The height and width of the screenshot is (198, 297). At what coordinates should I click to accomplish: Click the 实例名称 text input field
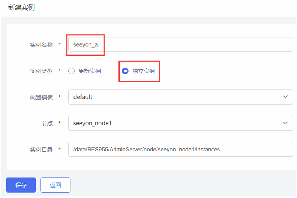[x=190, y=44]
